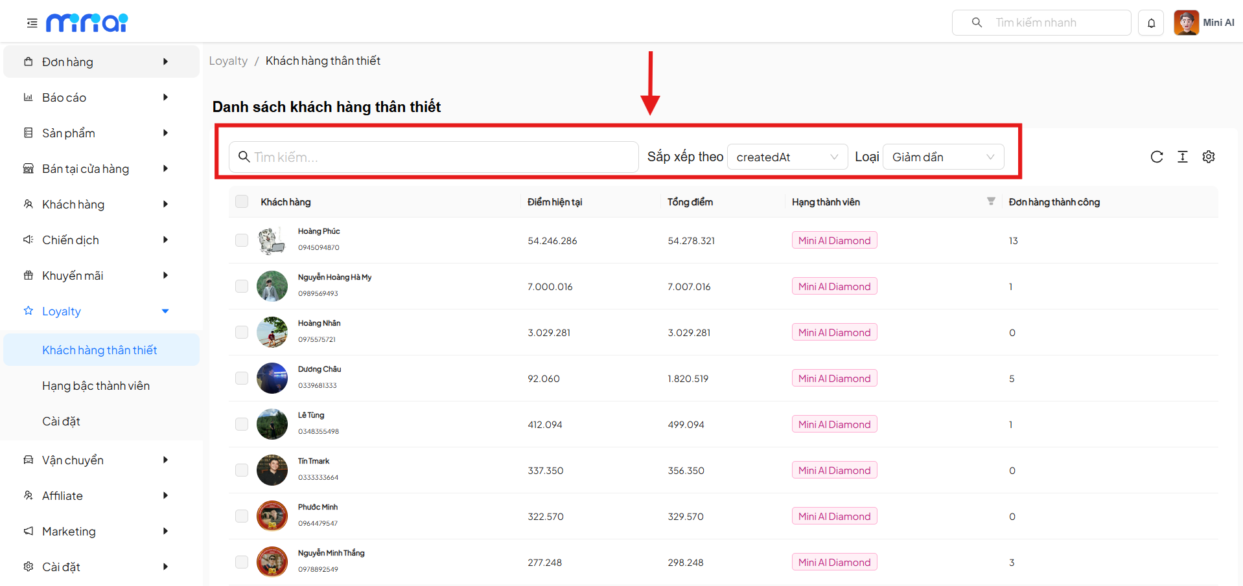Select checkbox for customer Hoàng Phúc
Viewport: 1243px width, 586px height.
(242, 240)
